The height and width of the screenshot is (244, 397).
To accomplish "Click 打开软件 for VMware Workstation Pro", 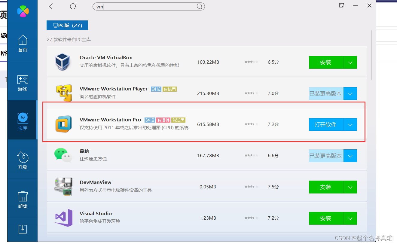I will (x=326, y=124).
